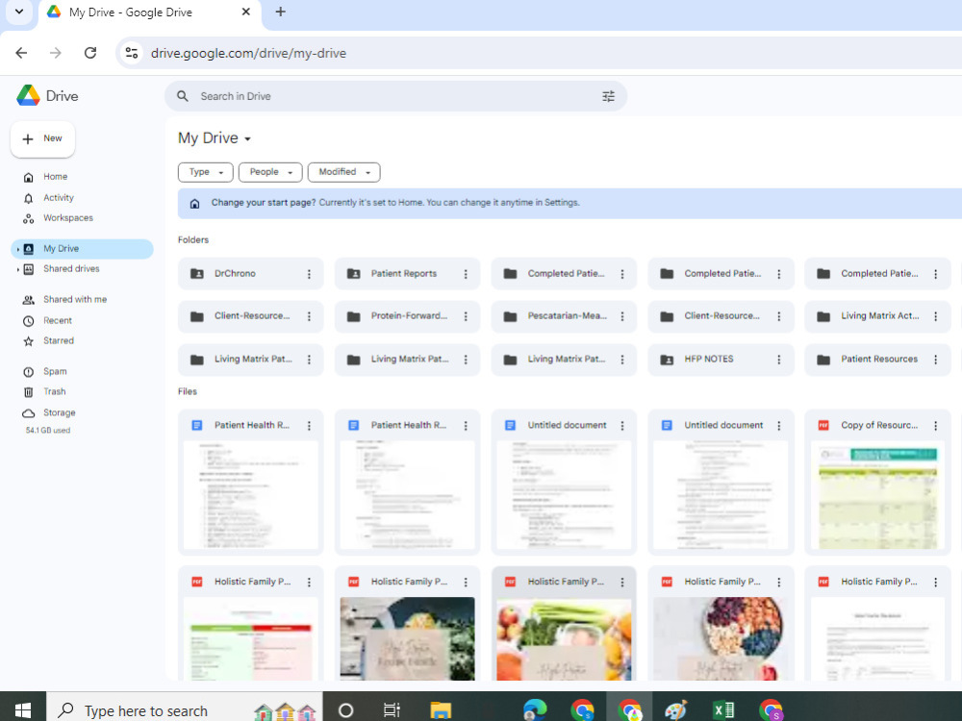
Task: Open the Living Matrix Act folder
Action: [x=877, y=316]
